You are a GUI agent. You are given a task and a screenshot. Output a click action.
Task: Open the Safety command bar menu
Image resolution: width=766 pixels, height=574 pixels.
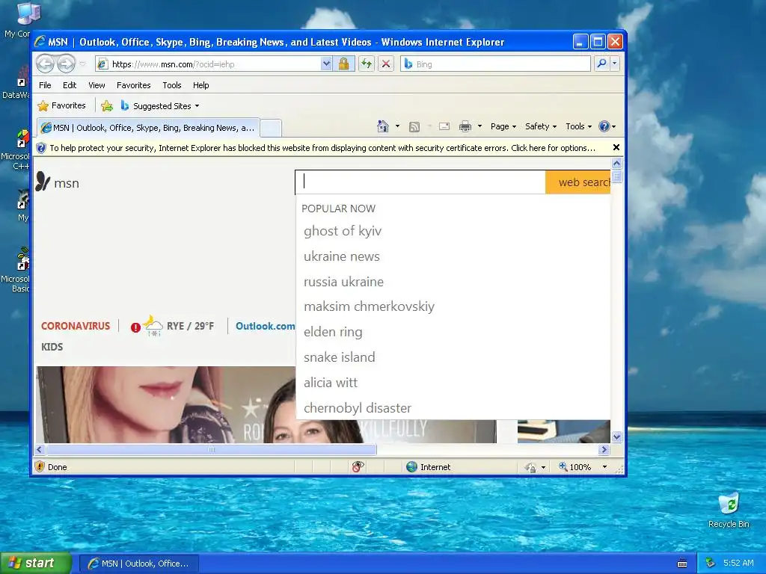541,126
